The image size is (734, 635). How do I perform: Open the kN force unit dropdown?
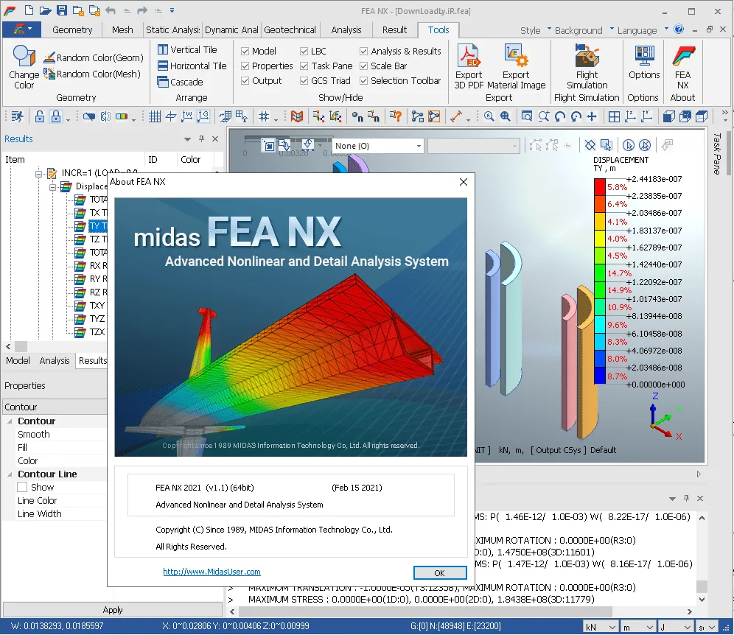tap(601, 627)
